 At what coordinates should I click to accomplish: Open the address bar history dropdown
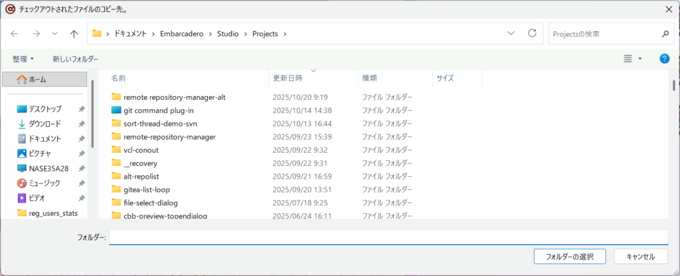(511, 33)
